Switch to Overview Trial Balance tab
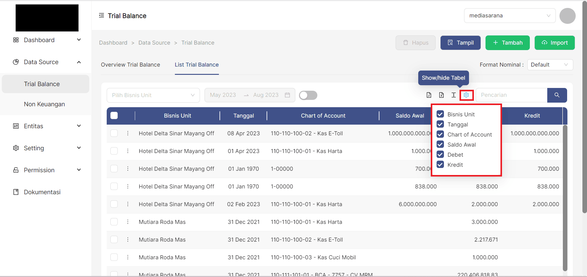This screenshot has height=277, width=587. [131, 65]
